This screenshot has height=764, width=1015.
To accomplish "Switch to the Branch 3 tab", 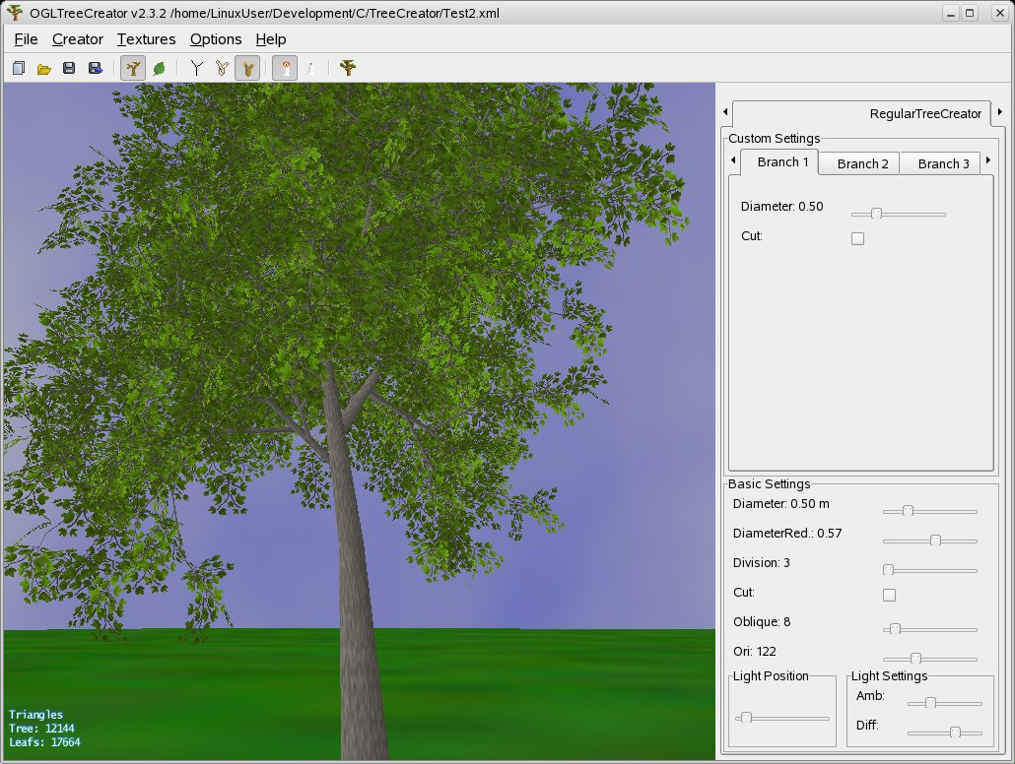I will [x=943, y=163].
